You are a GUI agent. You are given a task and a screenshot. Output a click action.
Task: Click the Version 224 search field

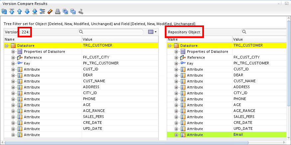click(x=111, y=32)
